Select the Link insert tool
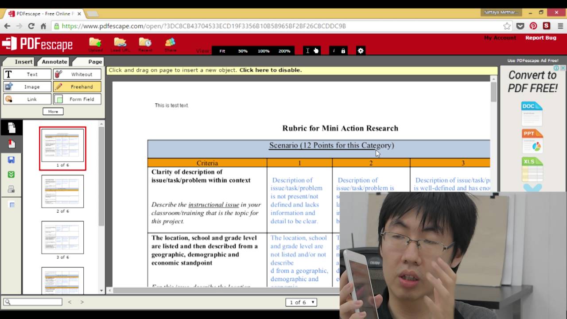 point(27,99)
